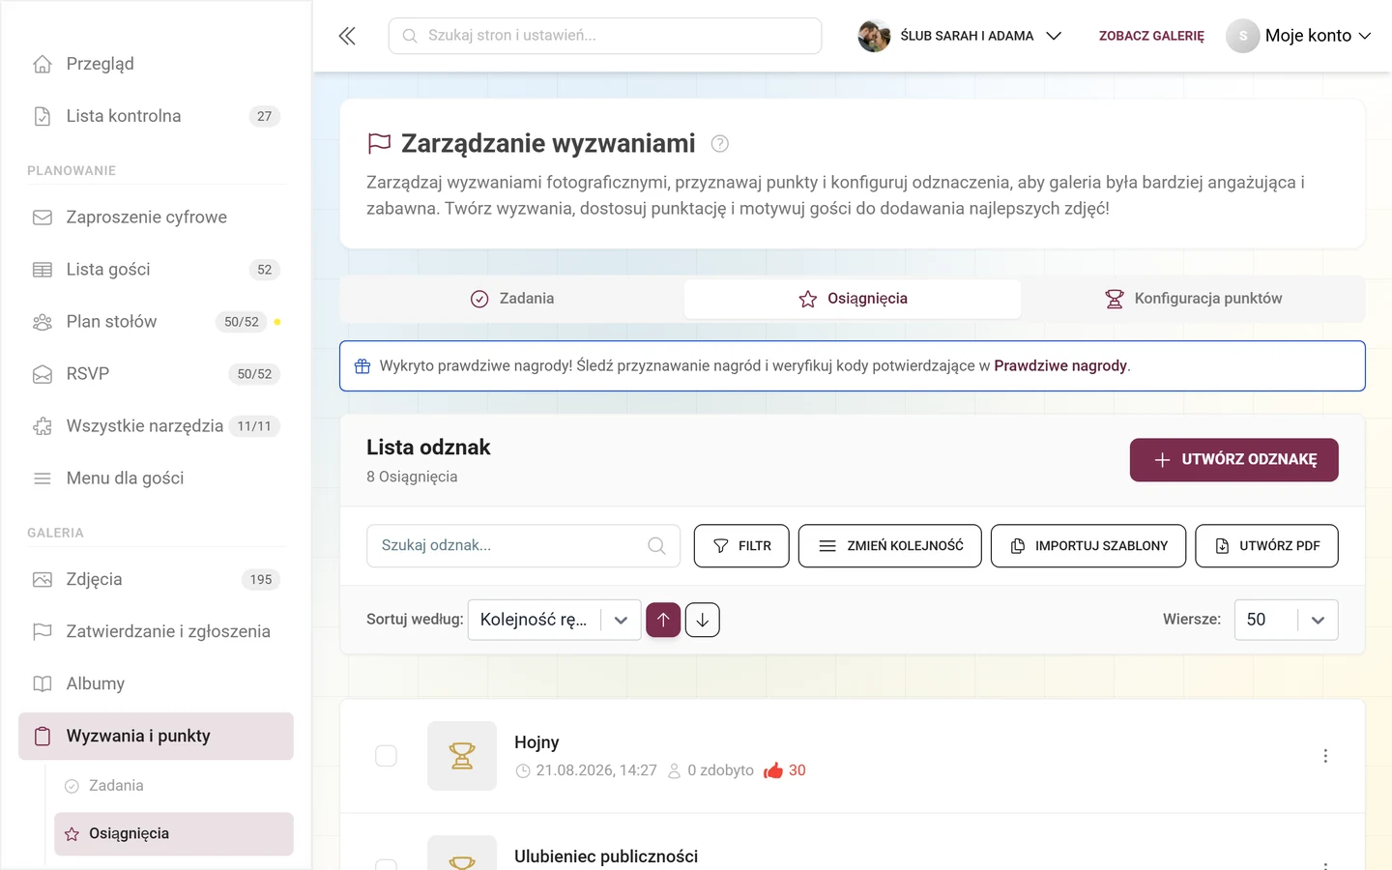Open the FILTR button
1392x870 pixels.
[x=741, y=546]
